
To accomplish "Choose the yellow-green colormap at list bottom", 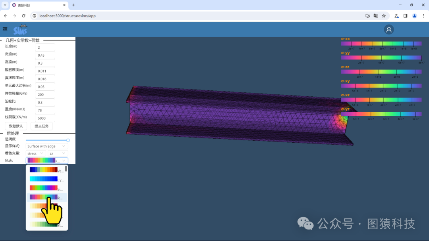I will click(46, 225).
